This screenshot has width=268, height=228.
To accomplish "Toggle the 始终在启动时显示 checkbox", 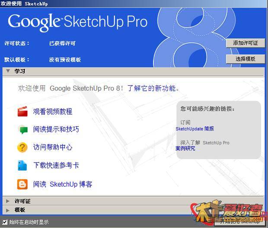I will point(5,222).
